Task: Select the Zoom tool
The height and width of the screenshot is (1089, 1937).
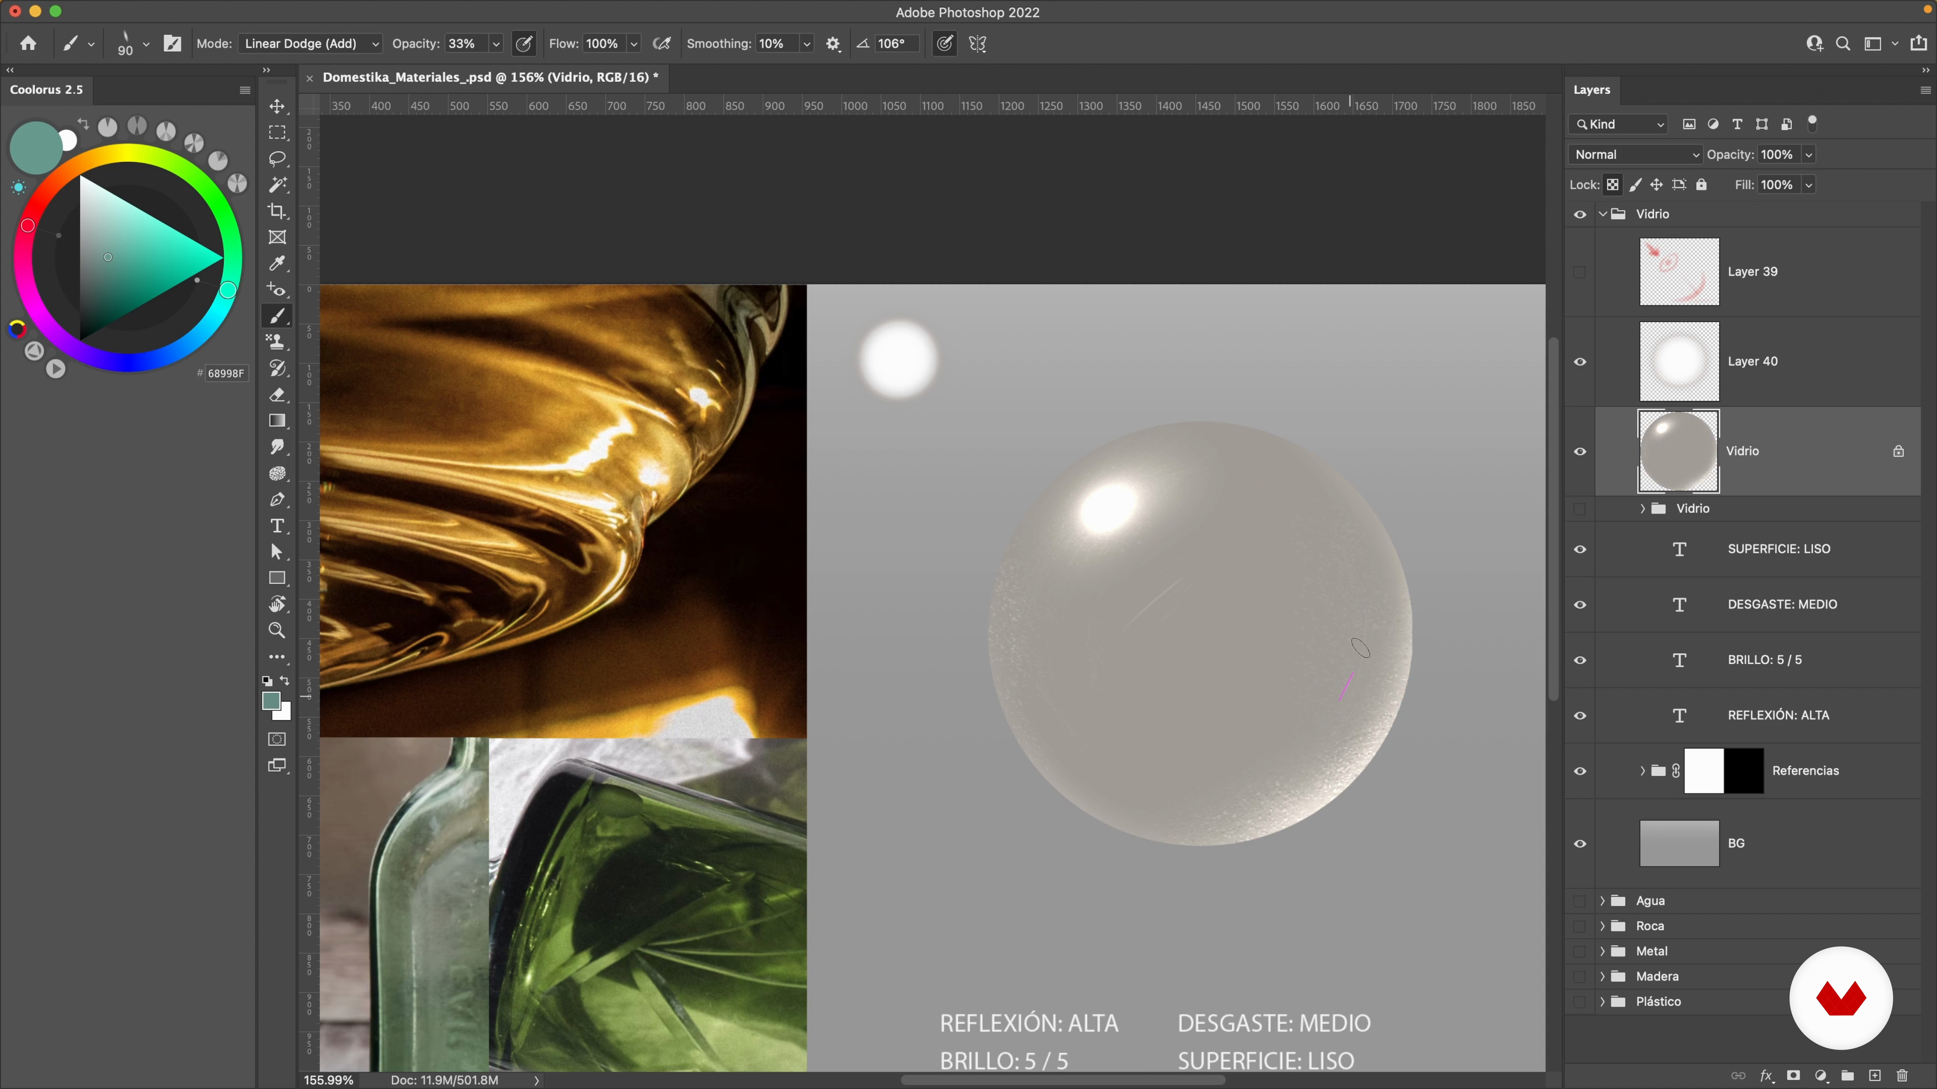Action: (x=277, y=631)
